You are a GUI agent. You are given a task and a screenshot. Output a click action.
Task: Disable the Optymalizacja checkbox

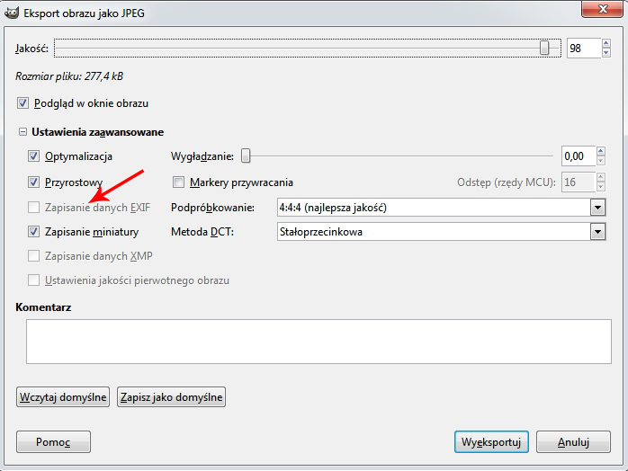click(x=34, y=156)
